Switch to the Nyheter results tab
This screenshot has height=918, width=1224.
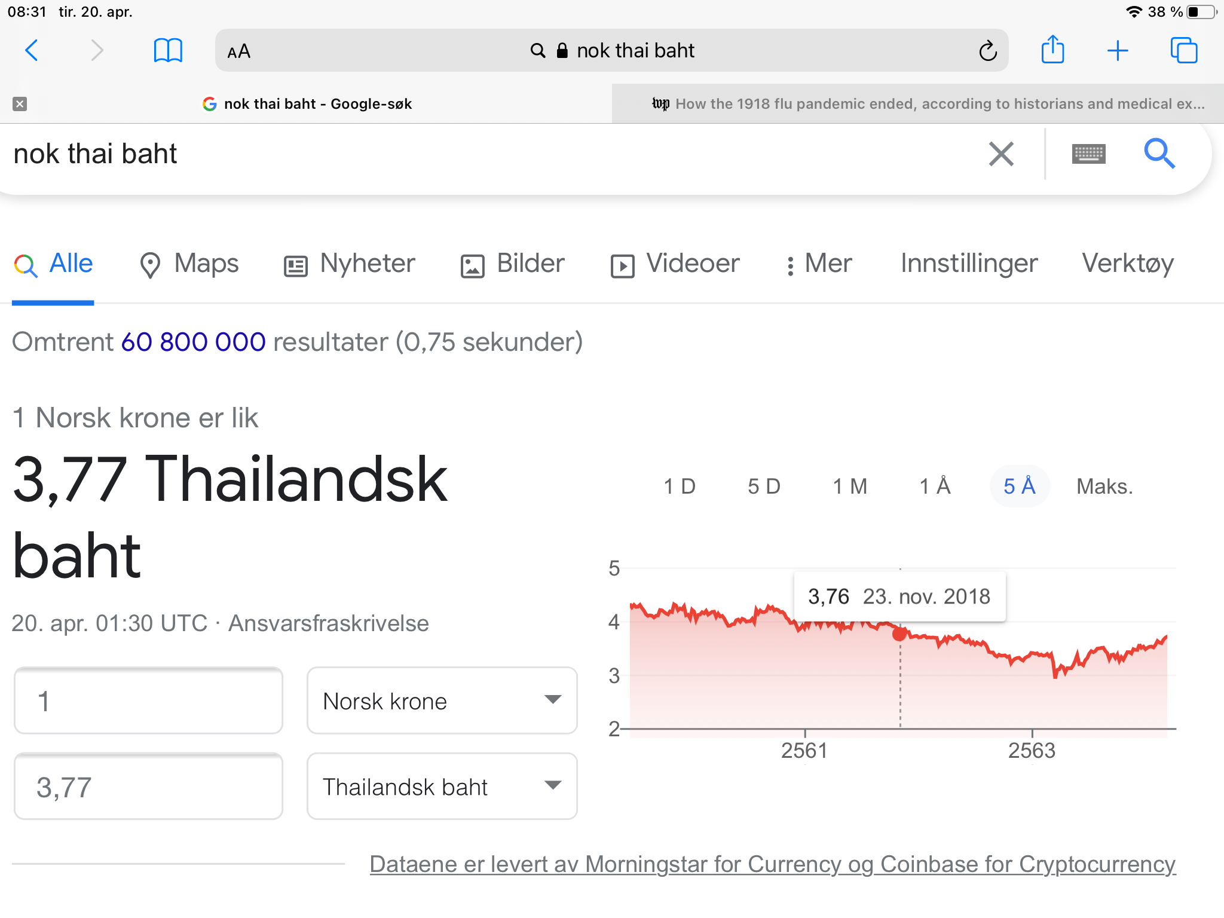point(350,264)
